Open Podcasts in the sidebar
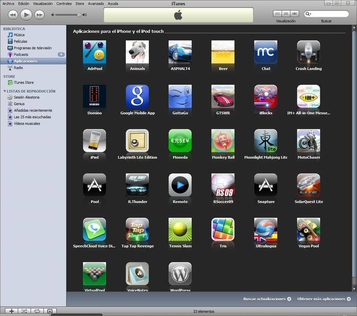 click(x=21, y=54)
